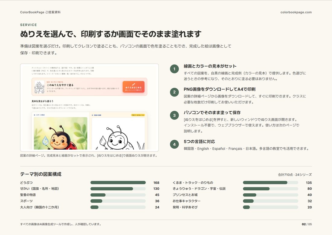Click the progress bar for くるま・トラック・のりもの

point(270,183)
